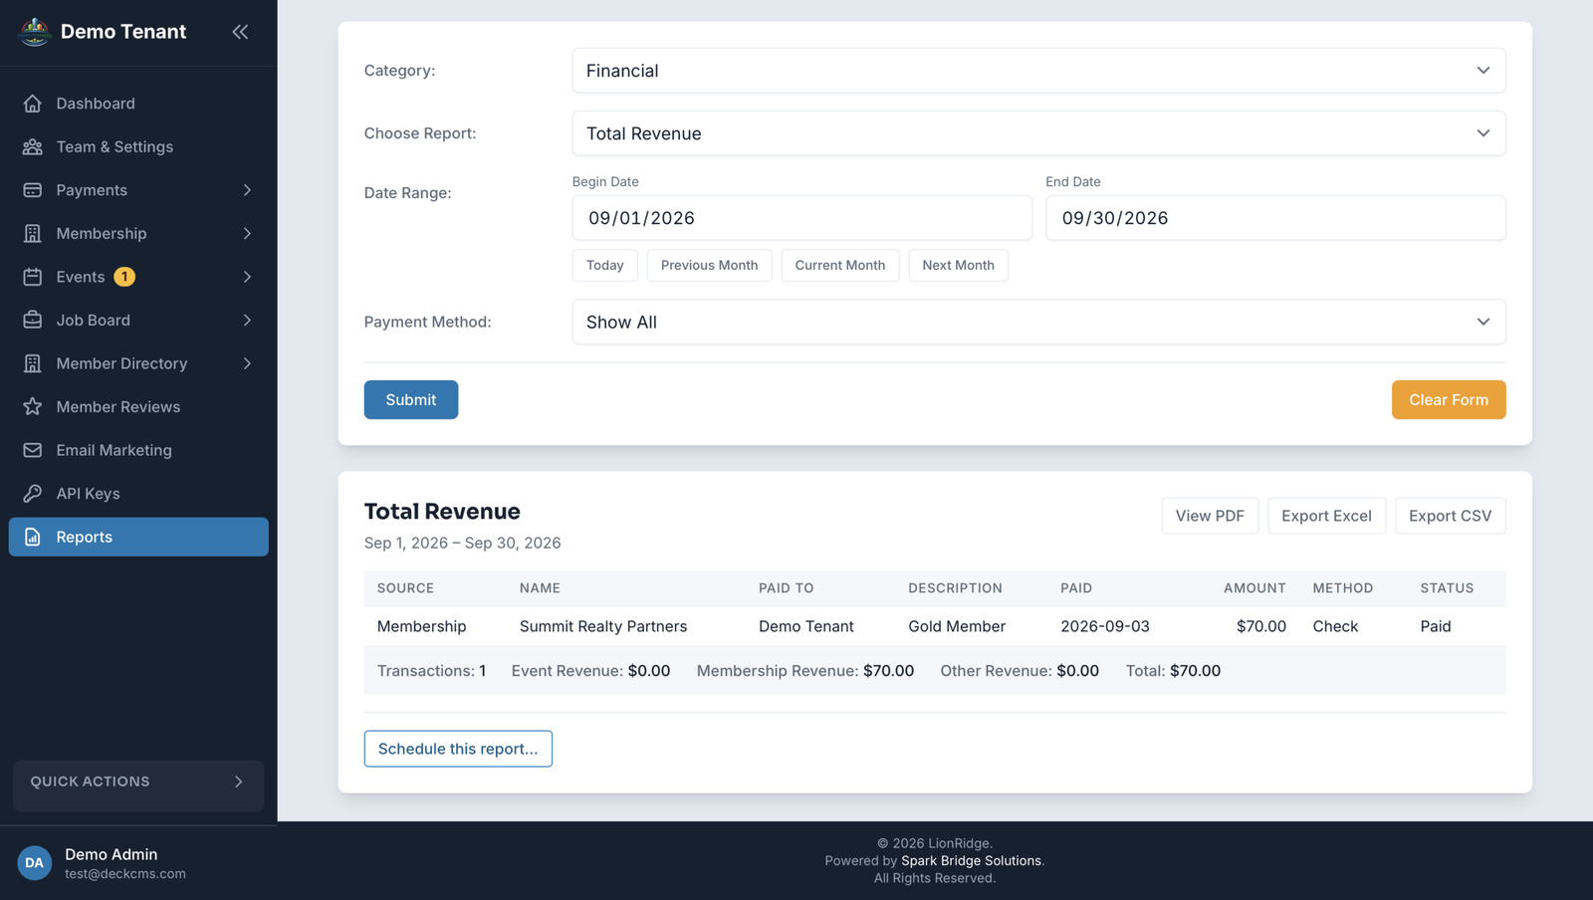Select the Reports menu item

138,537
